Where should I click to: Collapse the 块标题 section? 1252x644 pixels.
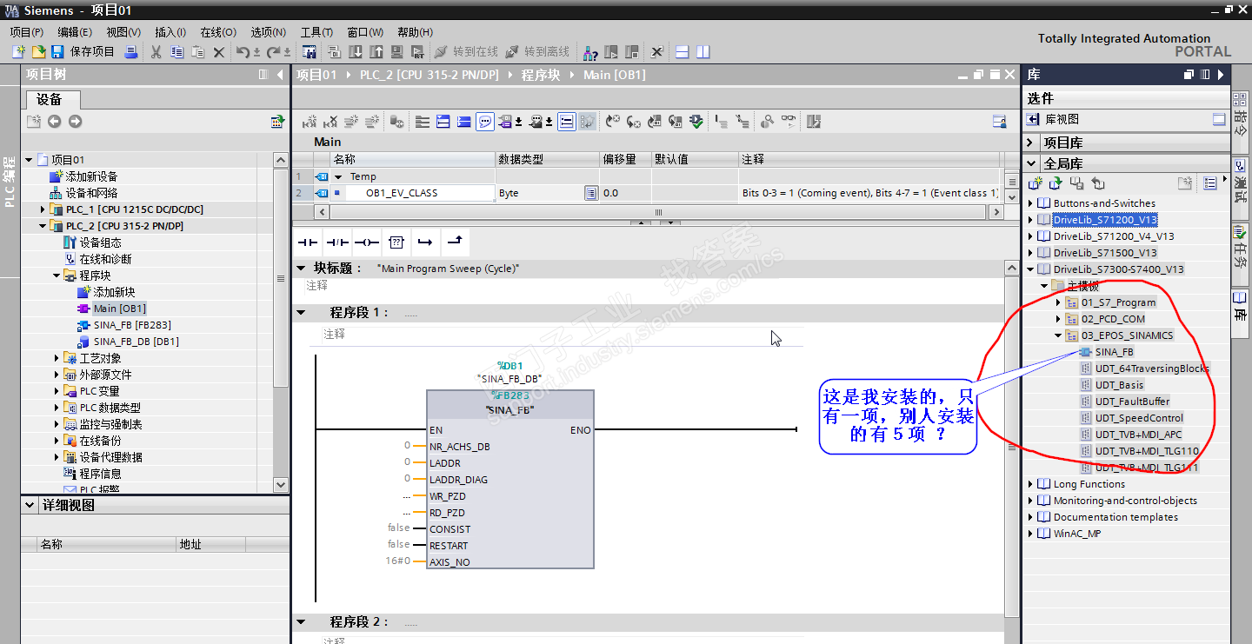click(301, 268)
